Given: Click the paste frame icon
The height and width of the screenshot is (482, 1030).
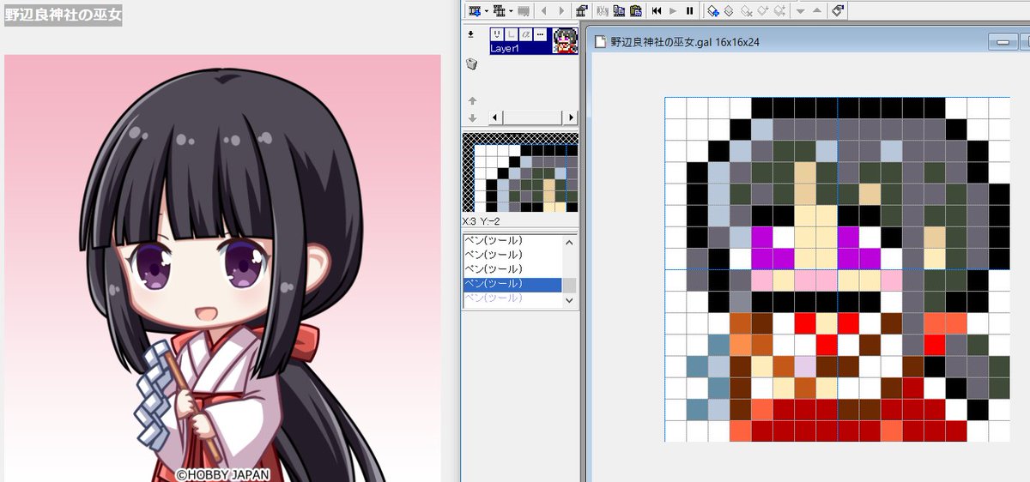Looking at the screenshot, I should [635, 11].
